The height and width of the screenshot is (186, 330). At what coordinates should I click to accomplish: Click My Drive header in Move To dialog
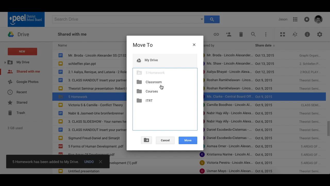tap(165, 60)
